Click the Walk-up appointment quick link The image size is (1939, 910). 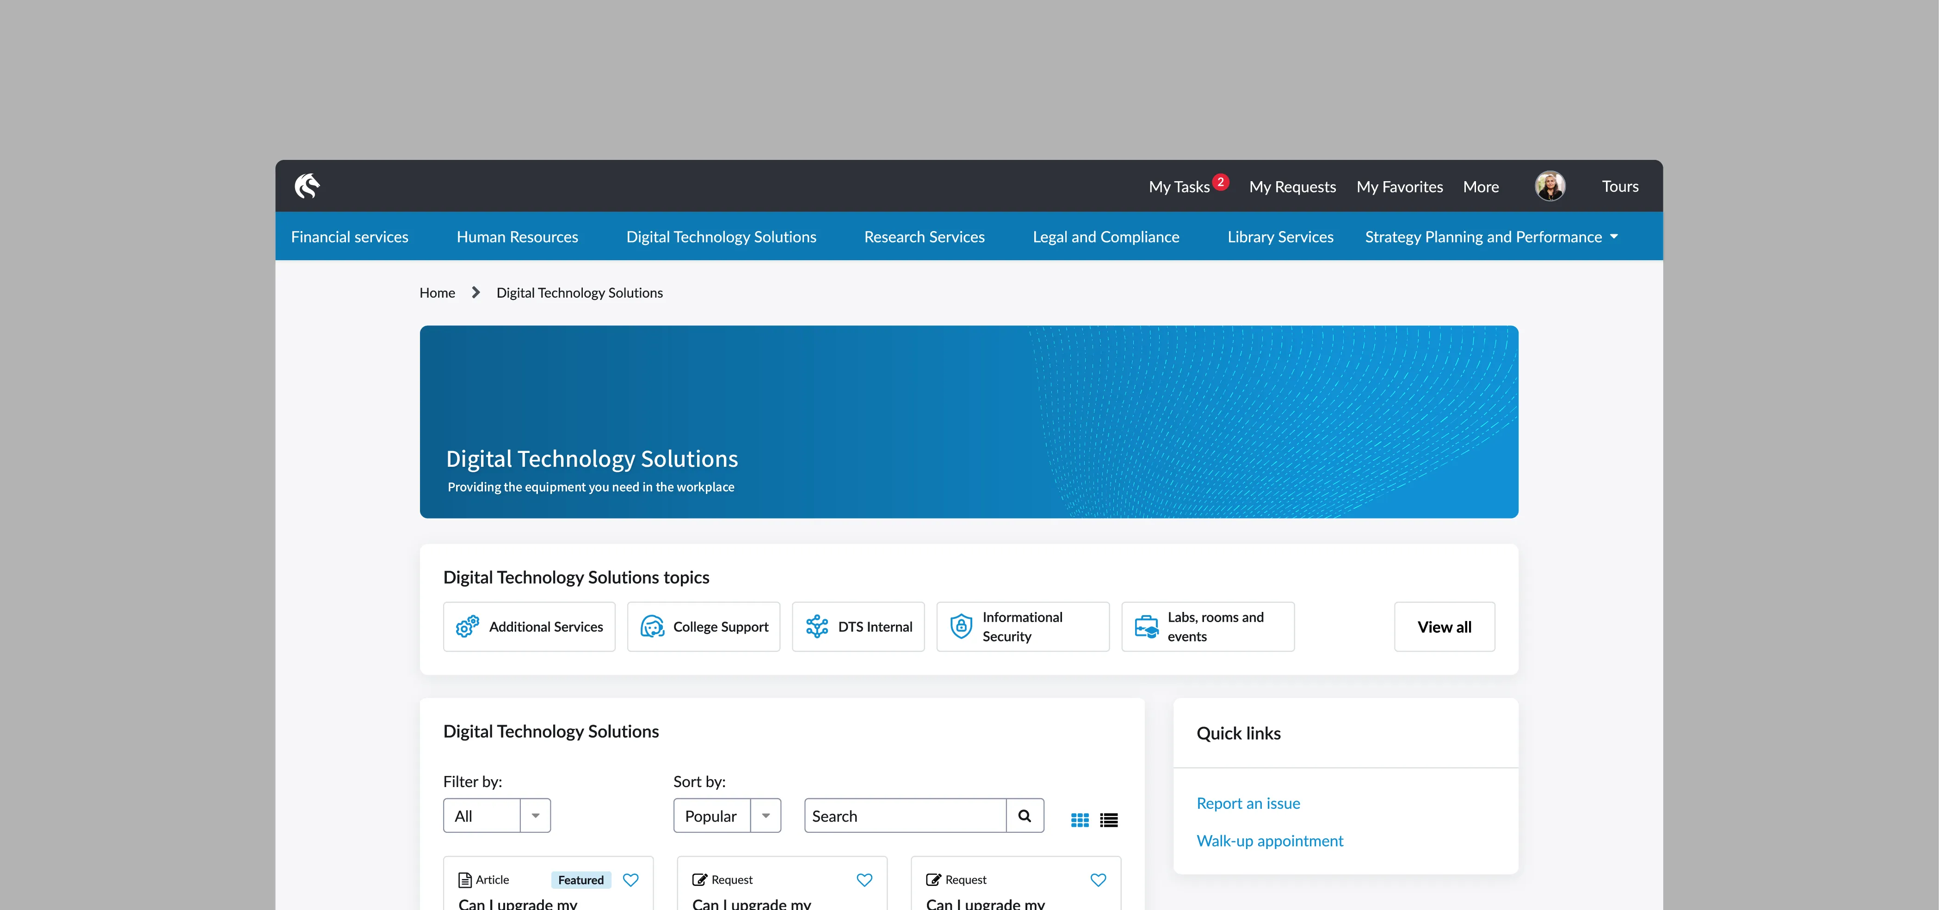tap(1270, 841)
